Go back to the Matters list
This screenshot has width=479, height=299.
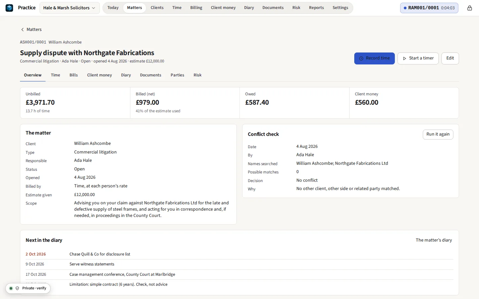[31, 30]
